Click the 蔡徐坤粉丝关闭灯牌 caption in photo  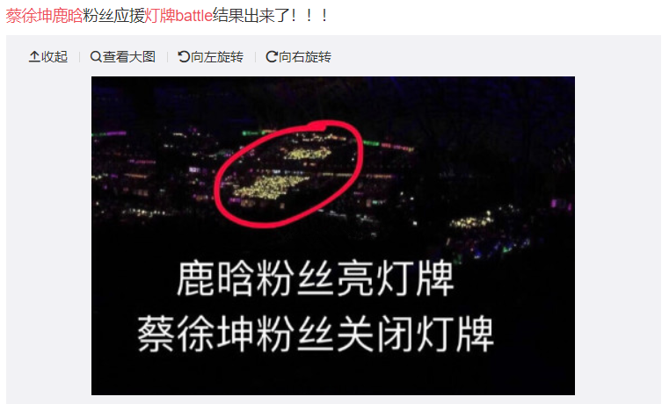316,334
